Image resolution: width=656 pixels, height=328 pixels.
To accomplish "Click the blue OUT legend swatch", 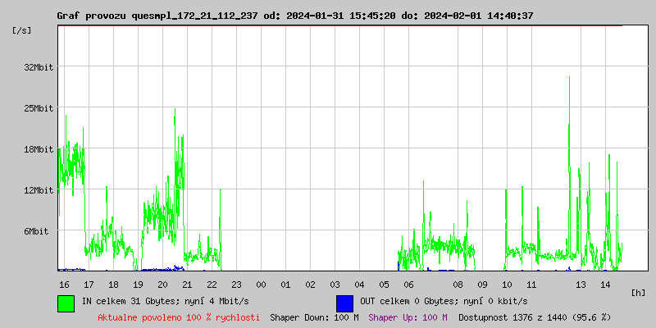I will 344,303.
